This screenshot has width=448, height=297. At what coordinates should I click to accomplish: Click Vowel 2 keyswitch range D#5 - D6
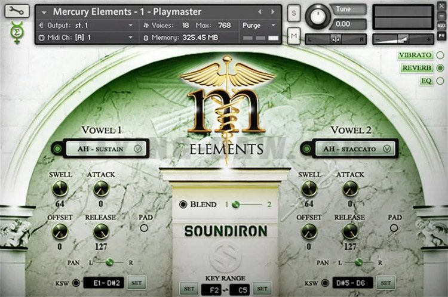pyautogui.click(x=353, y=283)
